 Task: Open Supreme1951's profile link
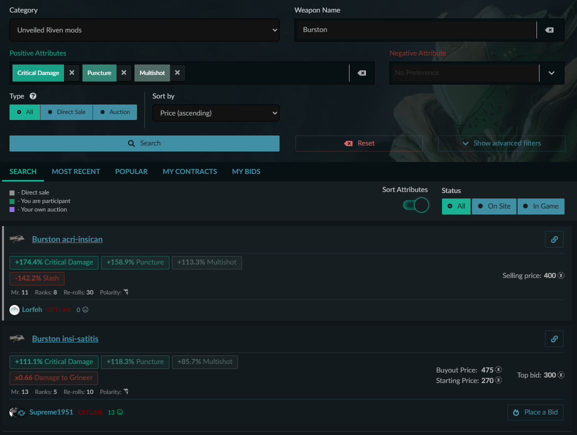coord(51,412)
